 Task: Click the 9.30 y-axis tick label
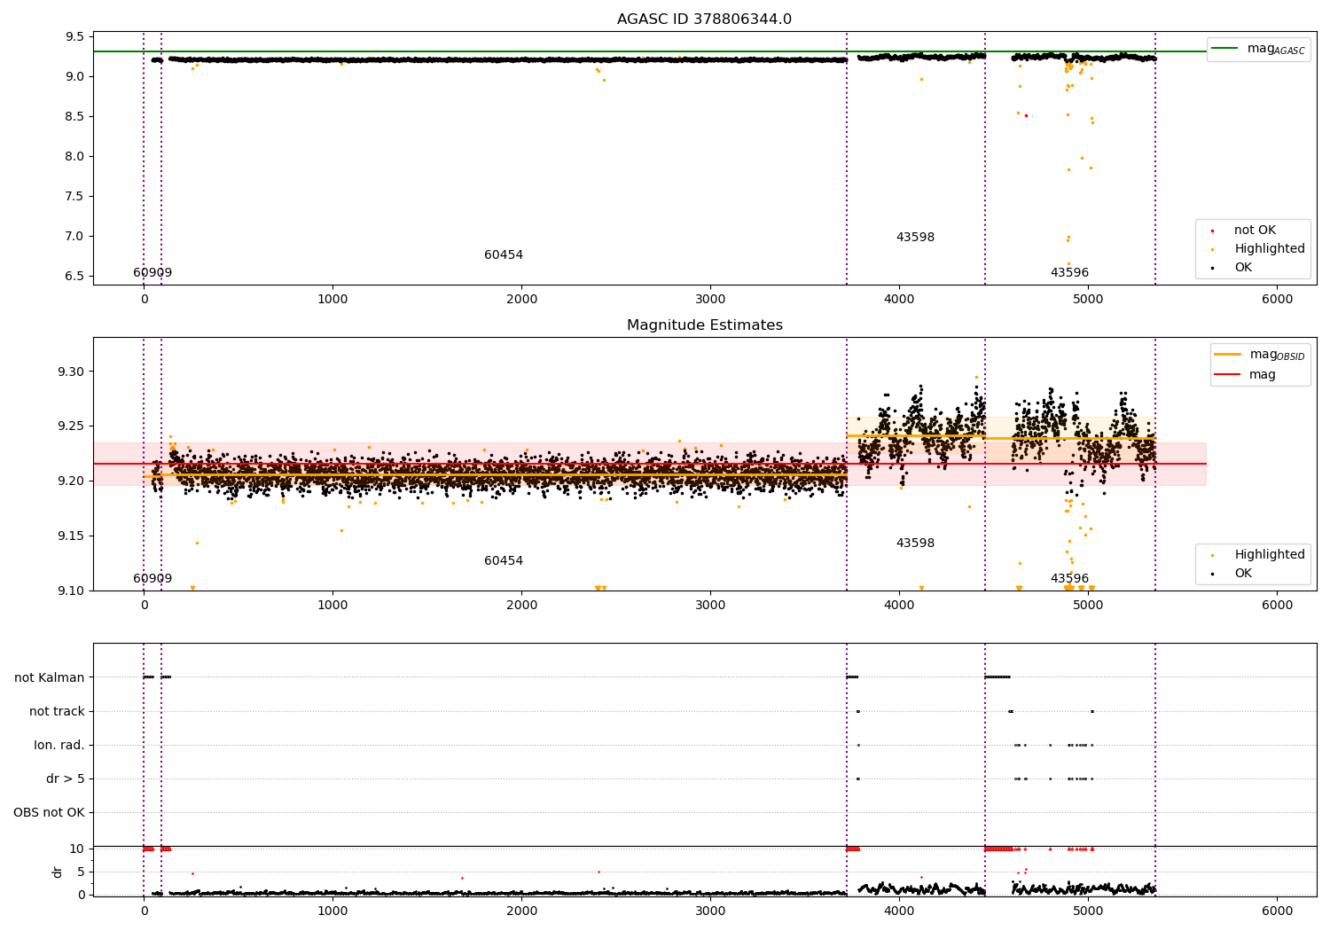point(71,372)
